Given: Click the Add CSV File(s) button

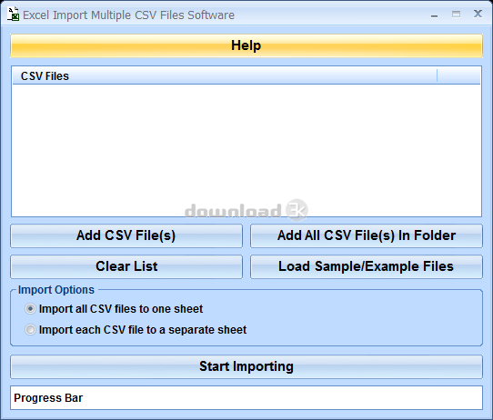Looking at the screenshot, I should pyautogui.click(x=126, y=235).
